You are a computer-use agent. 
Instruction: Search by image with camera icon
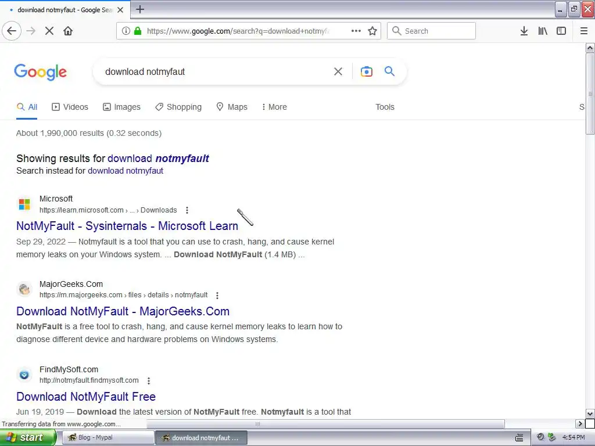pos(367,71)
